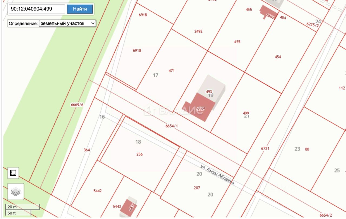The width and height of the screenshot is (346, 219).
Task: Click parcel label 112
Action: click(x=342, y=88)
